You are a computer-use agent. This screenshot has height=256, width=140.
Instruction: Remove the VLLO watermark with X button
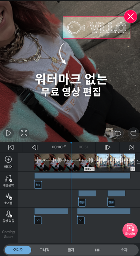(x=130, y=16)
